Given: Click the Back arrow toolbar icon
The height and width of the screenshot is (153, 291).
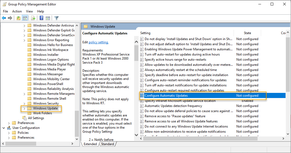Looking at the screenshot, I should [x=4, y=18].
